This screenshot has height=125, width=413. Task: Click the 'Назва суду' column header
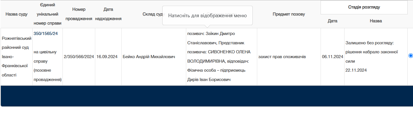[16, 14]
